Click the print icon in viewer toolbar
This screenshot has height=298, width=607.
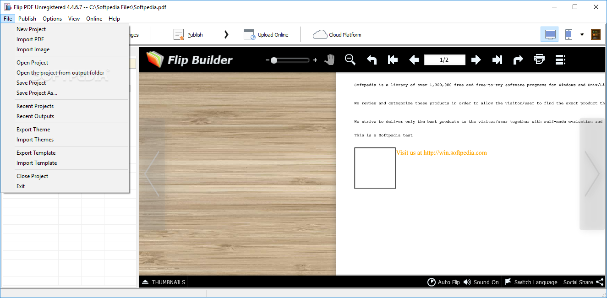pos(539,60)
